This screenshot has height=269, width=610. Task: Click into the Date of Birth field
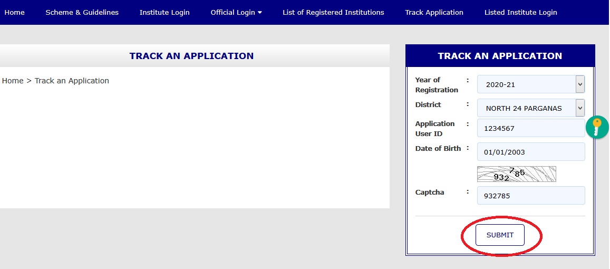(x=530, y=152)
